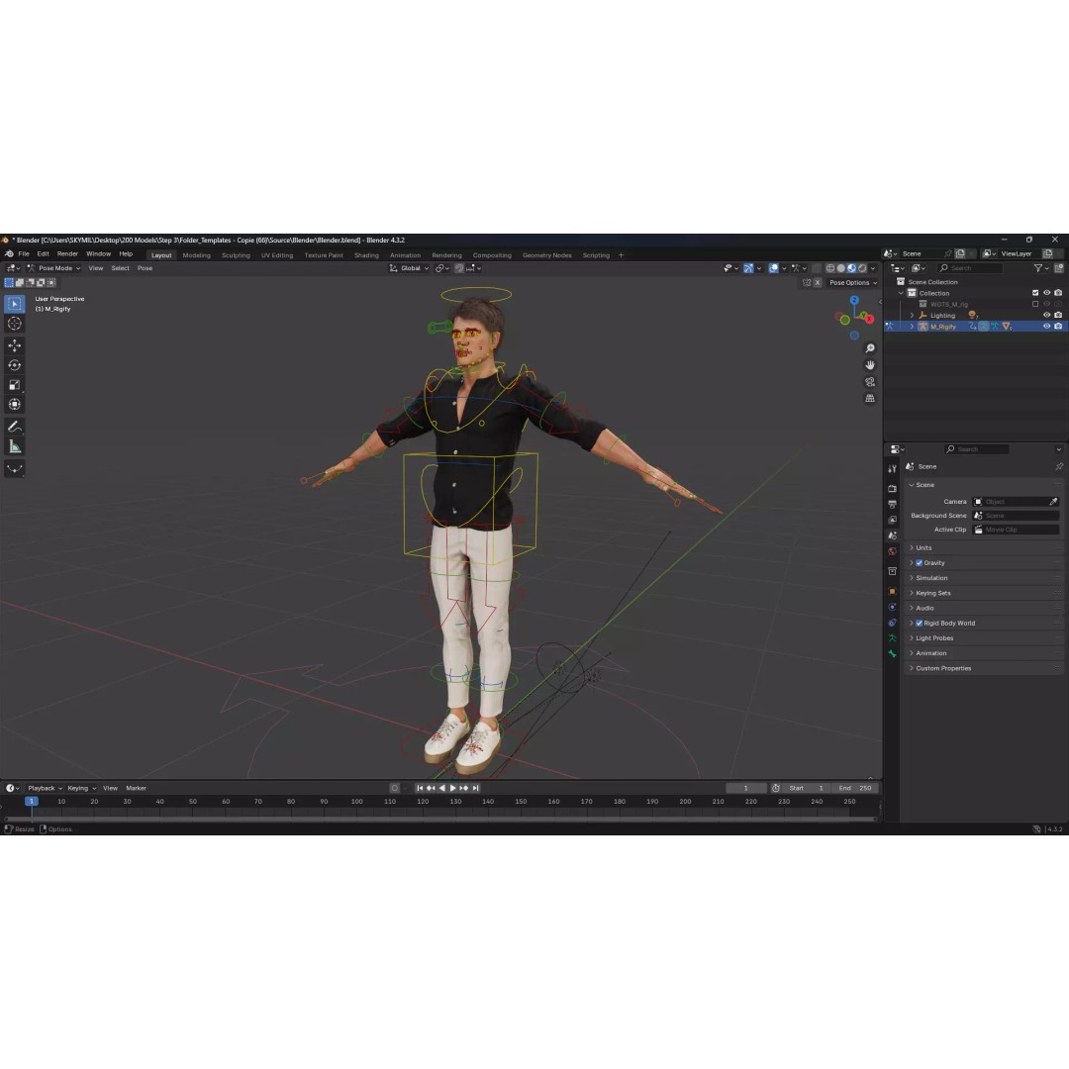
Task: Switch to Shading workspace tab
Action: pyautogui.click(x=366, y=255)
